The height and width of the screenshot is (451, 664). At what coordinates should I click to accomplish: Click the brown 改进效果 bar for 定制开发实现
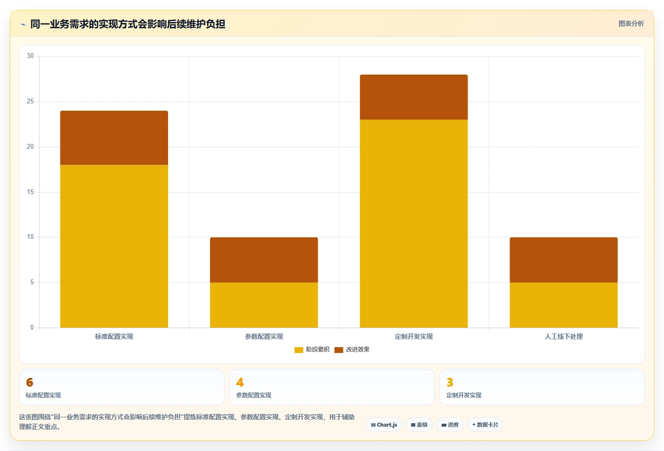(x=414, y=97)
